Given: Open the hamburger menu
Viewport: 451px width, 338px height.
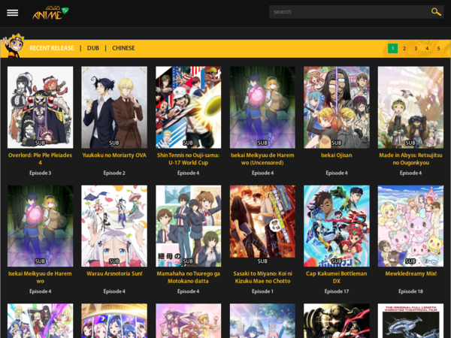Looking at the screenshot, I should pos(12,13).
